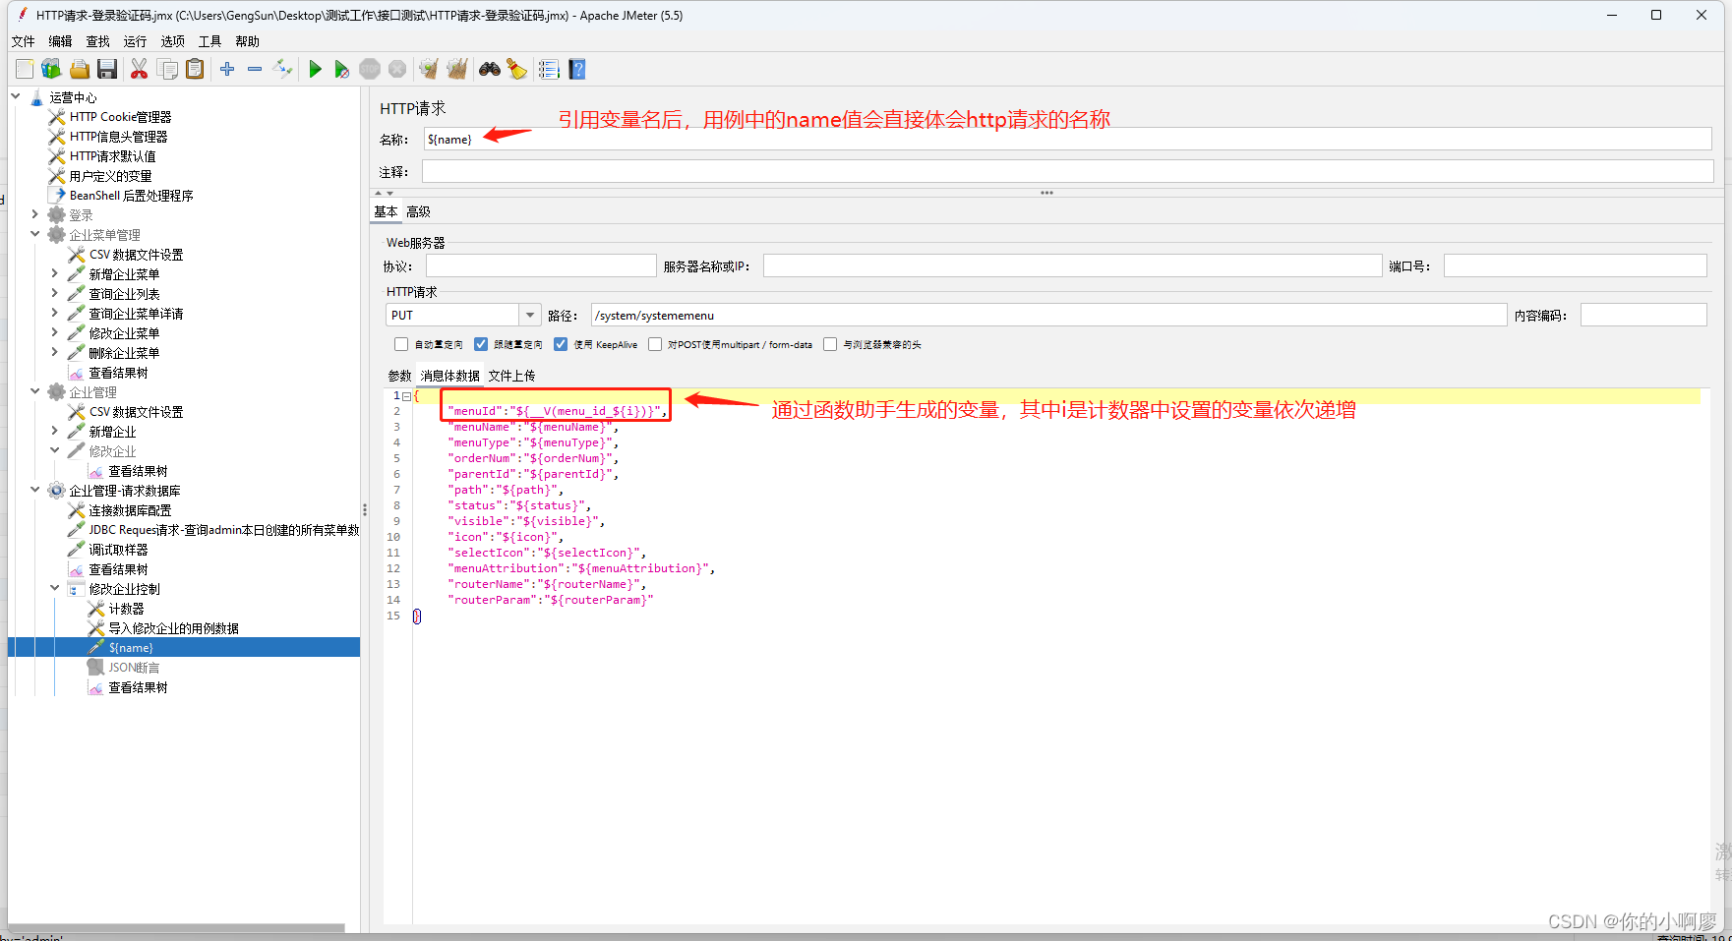Toggle 跟随重定向 checkbox
Screen dimensions: 1732x941
pyautogui.click(x=481, y=344)
